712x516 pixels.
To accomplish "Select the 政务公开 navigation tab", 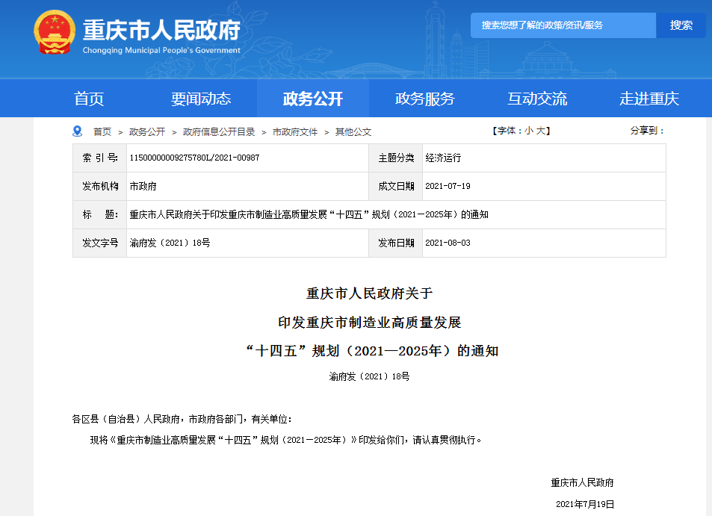I will pyautogui.click(x=312, y=99).
